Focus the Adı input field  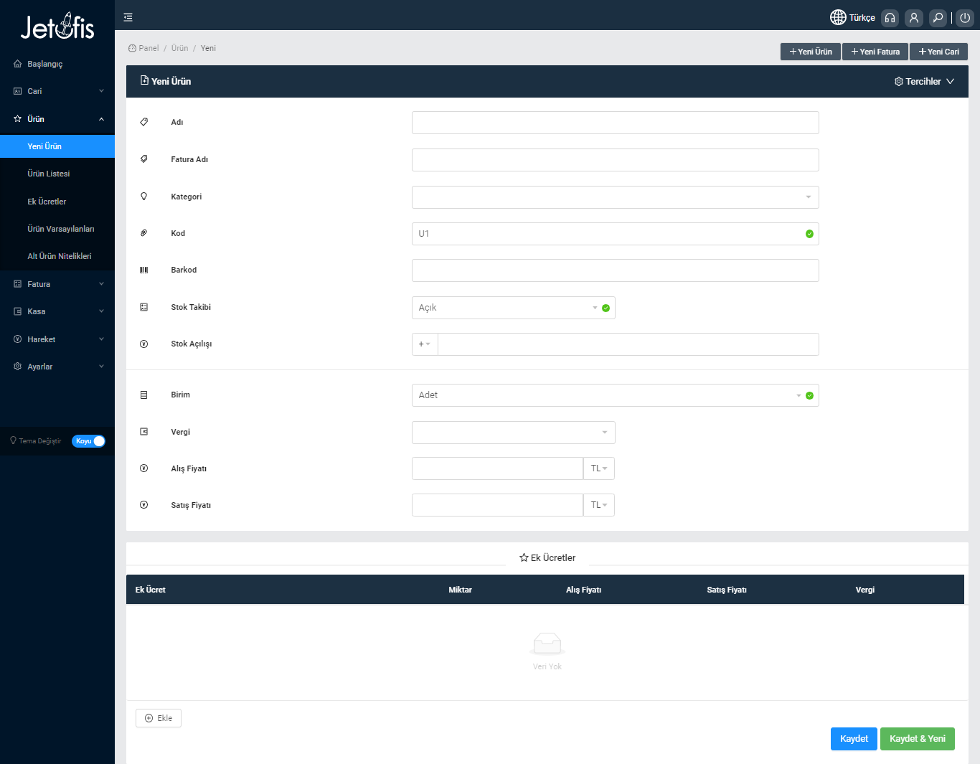pos(615,123)
